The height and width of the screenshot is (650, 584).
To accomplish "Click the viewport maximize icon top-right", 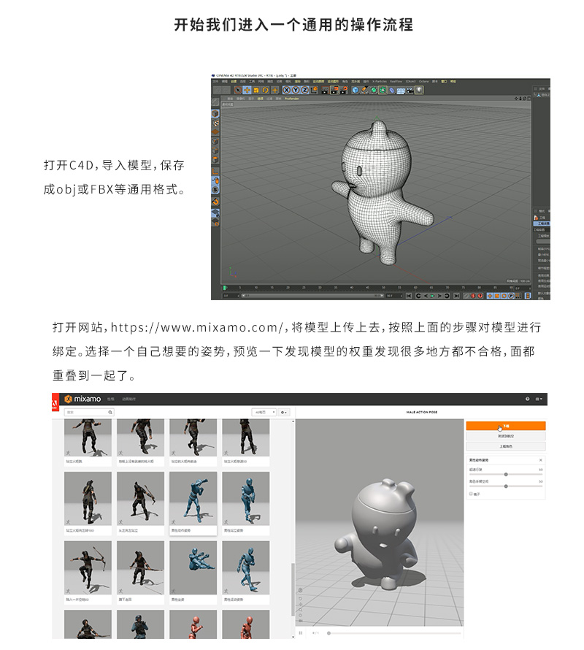I will click(x=529, y=99).
